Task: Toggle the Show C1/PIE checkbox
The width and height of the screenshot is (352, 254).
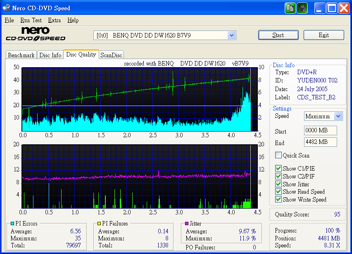Action: pyautogui.click(x=278, y=168)
